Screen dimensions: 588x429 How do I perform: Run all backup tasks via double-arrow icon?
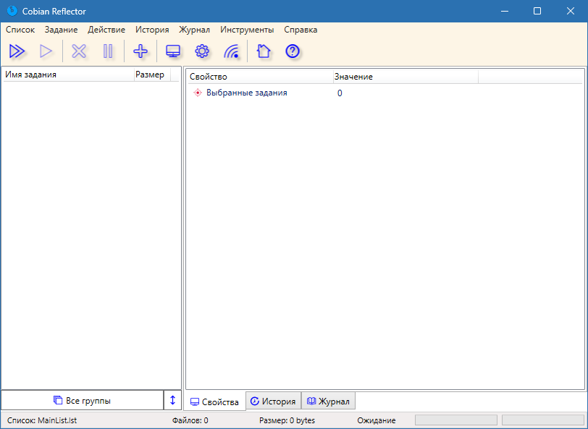tap(17, 51)
